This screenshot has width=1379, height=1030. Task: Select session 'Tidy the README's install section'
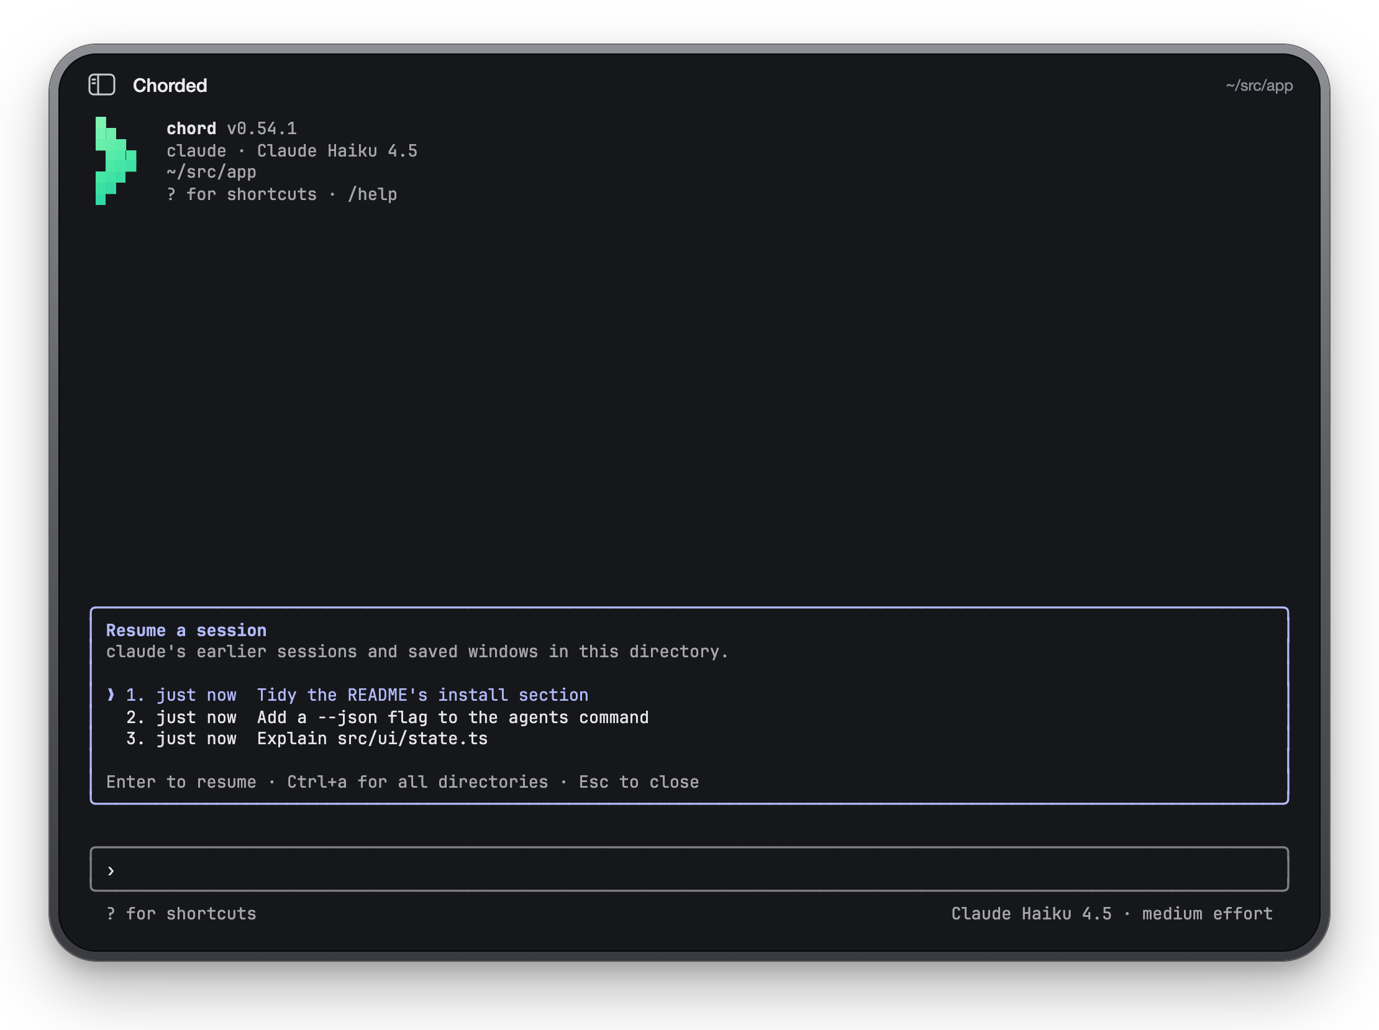coord(689,695)
